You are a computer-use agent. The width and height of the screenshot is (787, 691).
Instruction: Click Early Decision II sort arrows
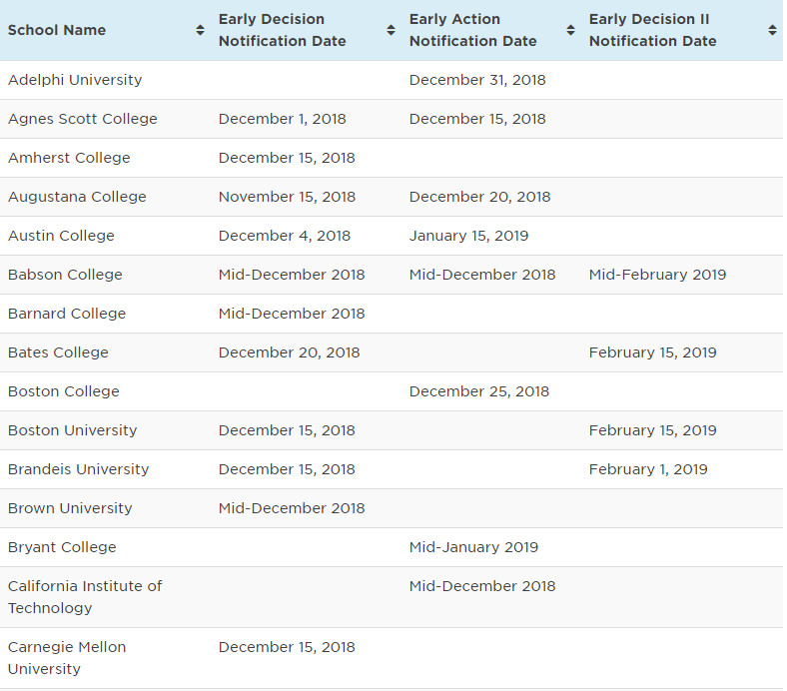point(772,31)
